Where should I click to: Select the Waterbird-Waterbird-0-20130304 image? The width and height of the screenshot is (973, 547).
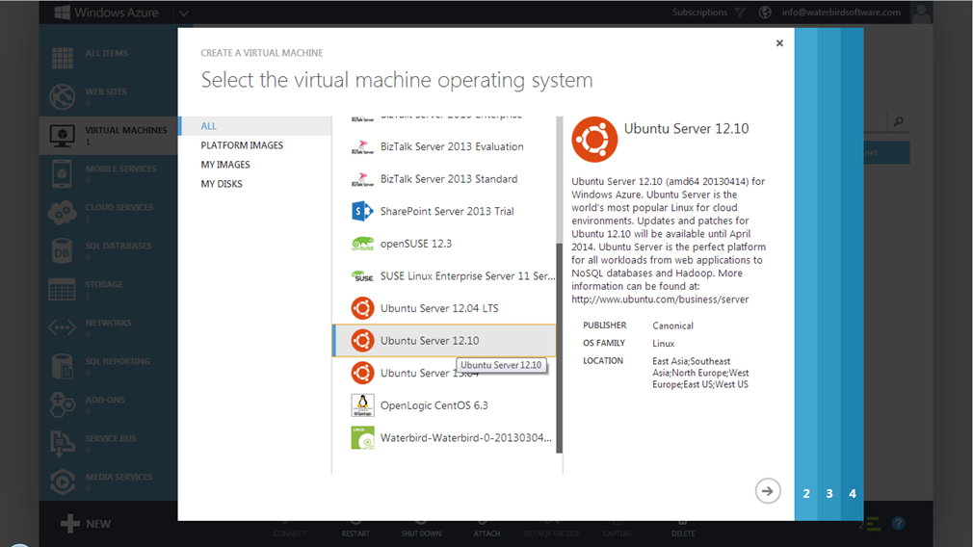(444, 438)
